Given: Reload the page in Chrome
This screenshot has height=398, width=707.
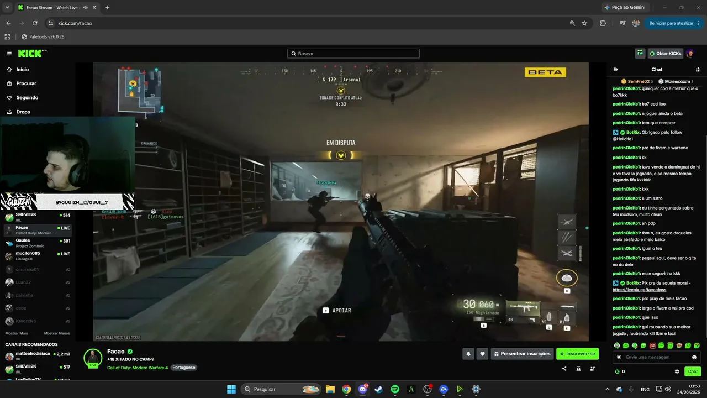Looking at the screenshot, I should tap(35, 23).
